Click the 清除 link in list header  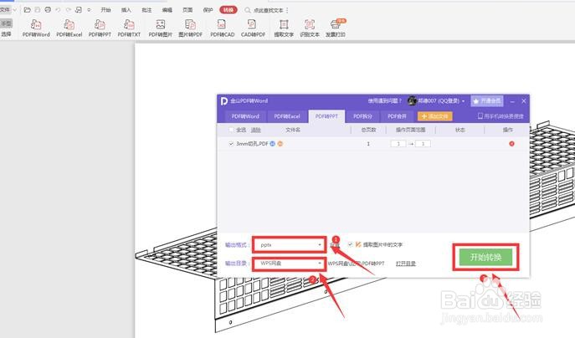pyautogui.click(x=255, y=130)
